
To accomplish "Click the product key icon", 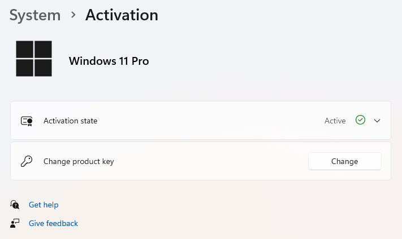I will point(27,161).
